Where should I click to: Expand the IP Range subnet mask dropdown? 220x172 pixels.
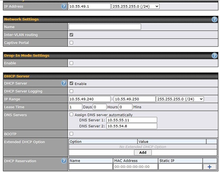click(180, 99)
